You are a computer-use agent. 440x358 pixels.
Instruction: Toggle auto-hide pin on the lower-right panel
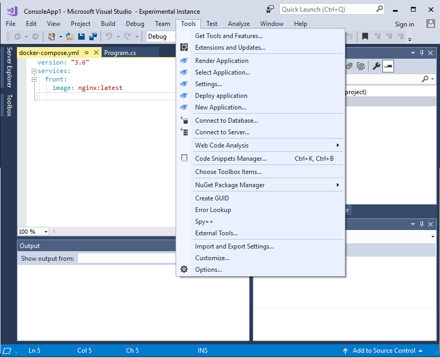pos(421,224)
